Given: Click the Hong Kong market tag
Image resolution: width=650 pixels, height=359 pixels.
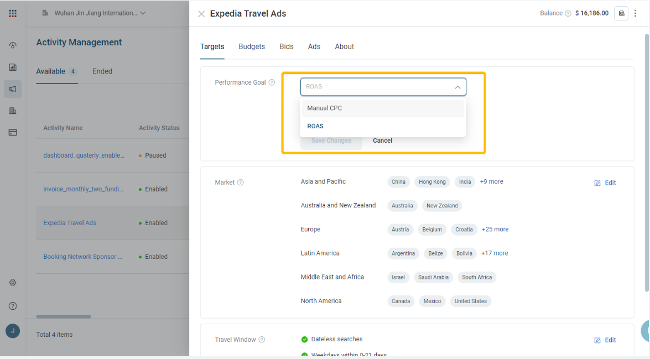Looking at the screenshot, I should tap(432, 182).
